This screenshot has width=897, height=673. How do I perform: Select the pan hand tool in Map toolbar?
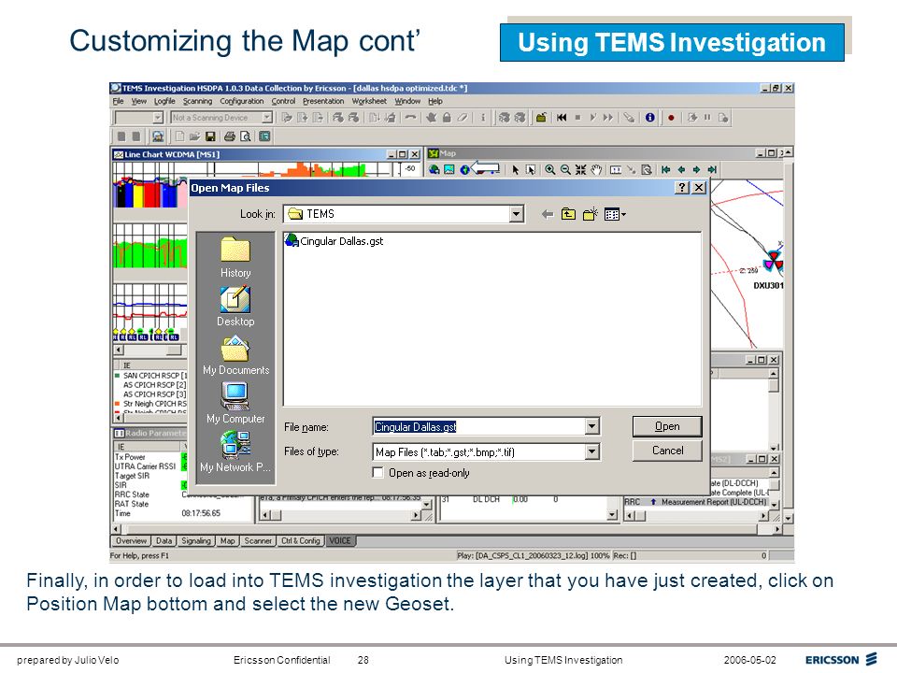tap(596, 169)
